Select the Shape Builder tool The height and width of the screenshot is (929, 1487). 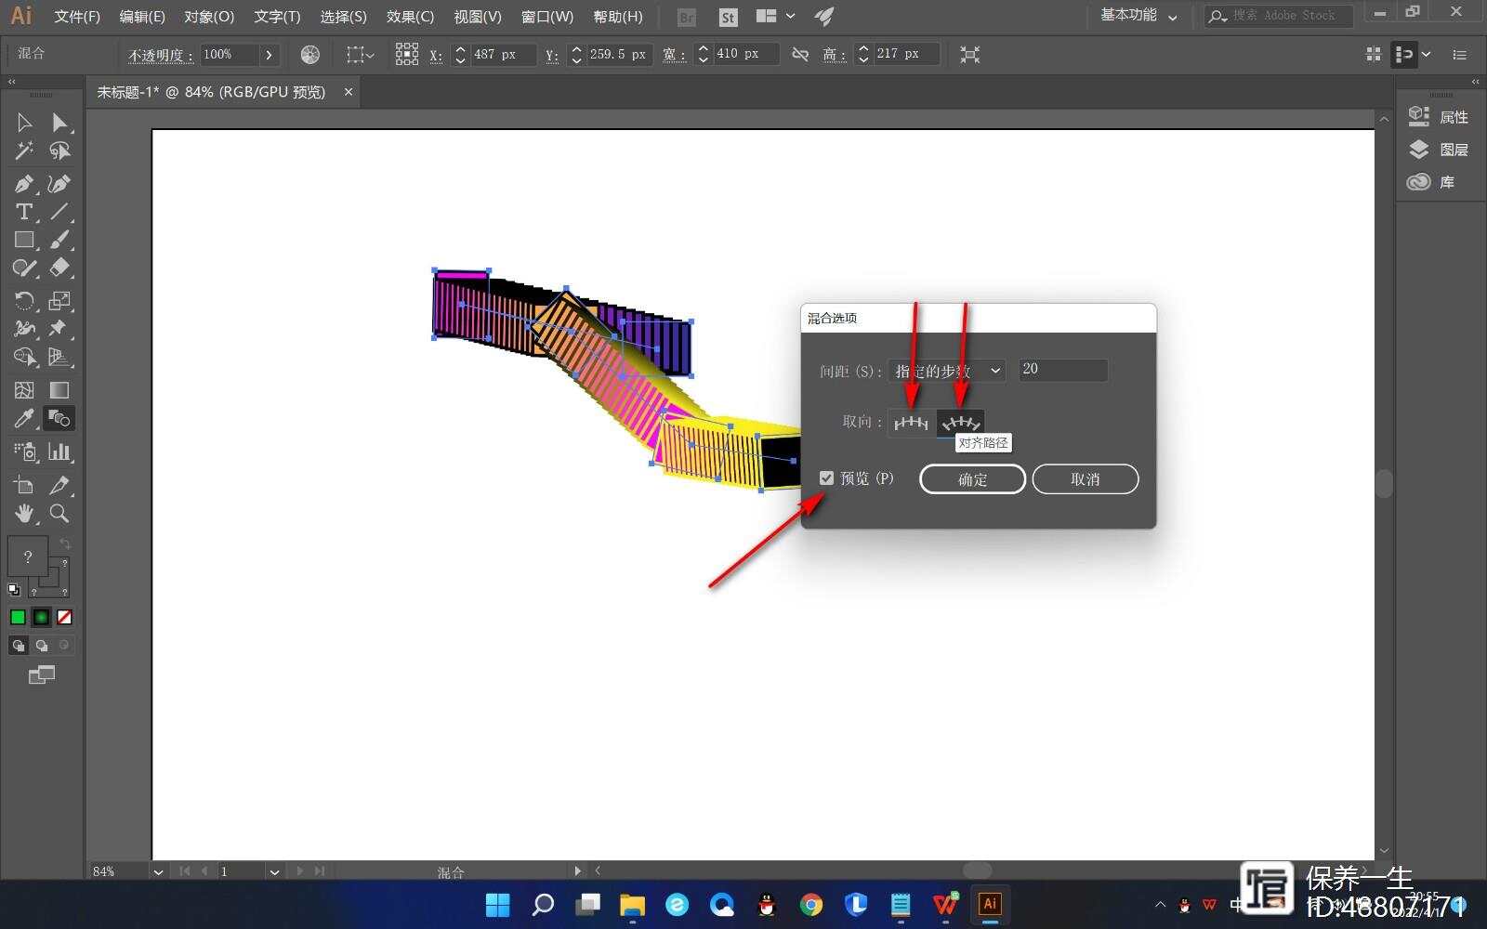pos(24,357)
